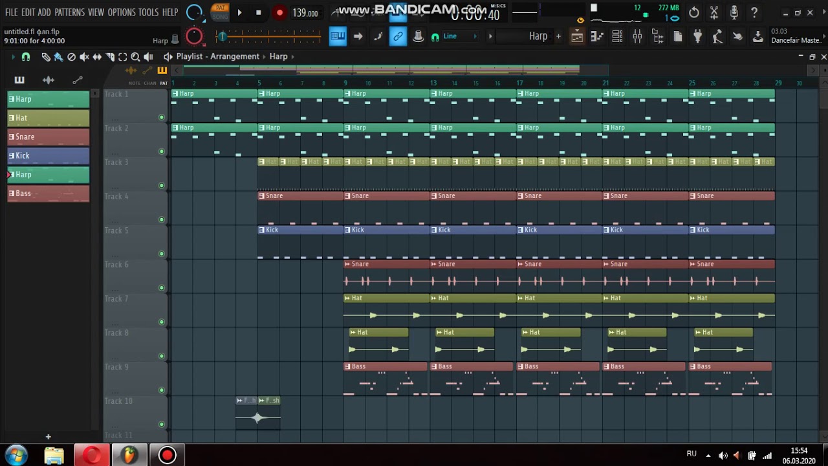Click the Harp breadcrumb arrow in title
Screen dimensions: 828x466
tap(292, 56)
